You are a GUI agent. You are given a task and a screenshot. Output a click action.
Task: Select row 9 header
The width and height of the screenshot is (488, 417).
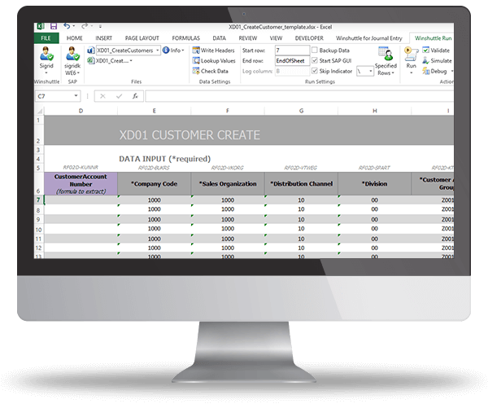[x=38, y=219]
